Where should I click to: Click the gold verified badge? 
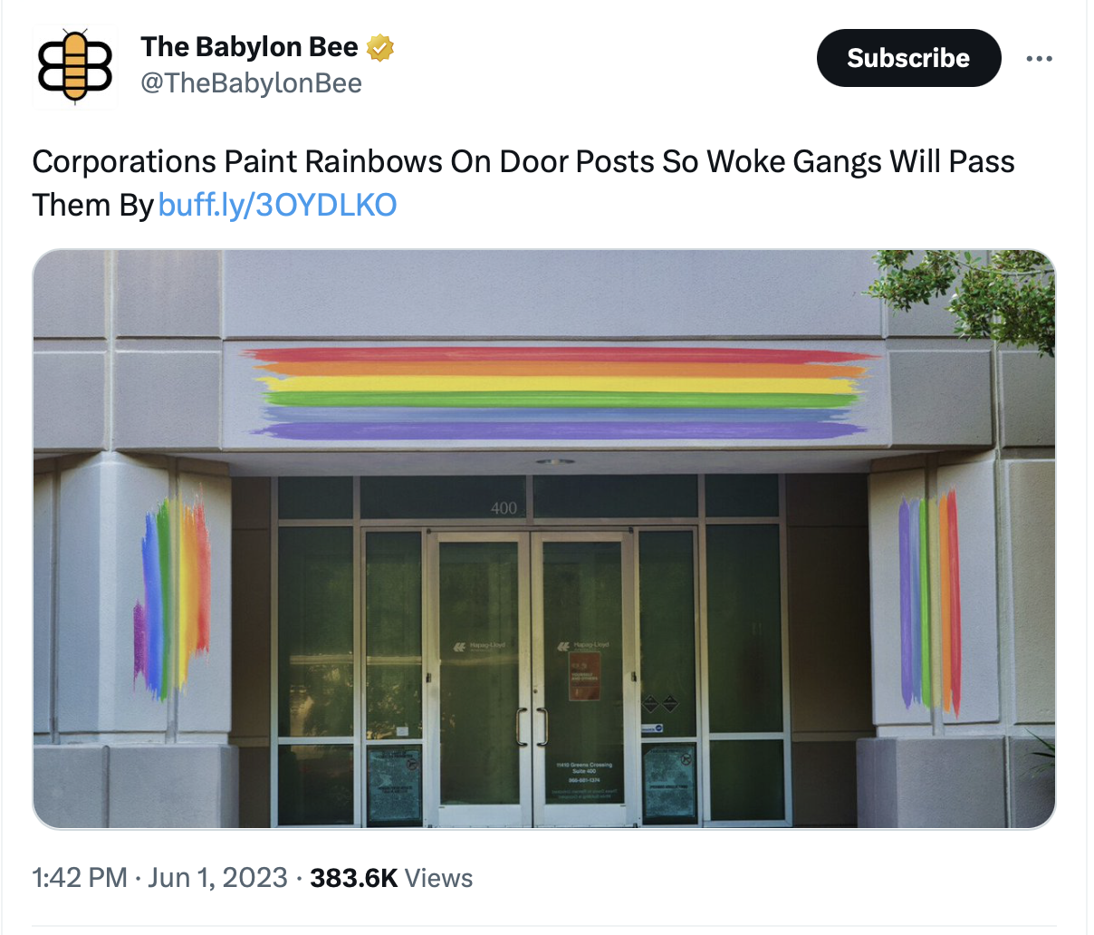click(380, 47)
